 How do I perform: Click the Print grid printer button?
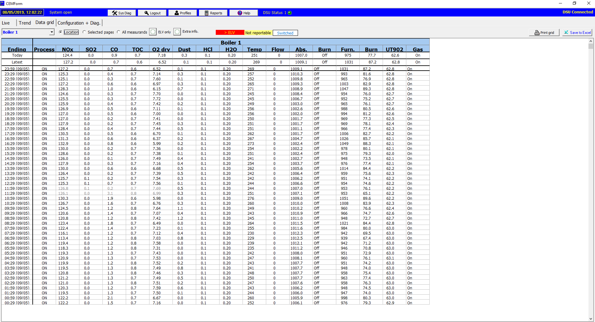(544, 33)
